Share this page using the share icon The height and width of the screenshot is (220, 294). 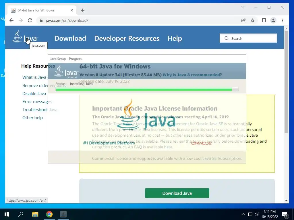[x=243, y=20]
